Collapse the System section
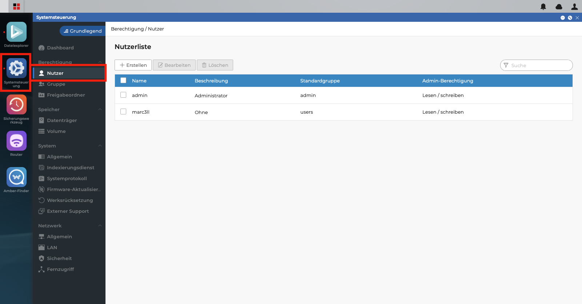582x304 pixels. (100, 146)
